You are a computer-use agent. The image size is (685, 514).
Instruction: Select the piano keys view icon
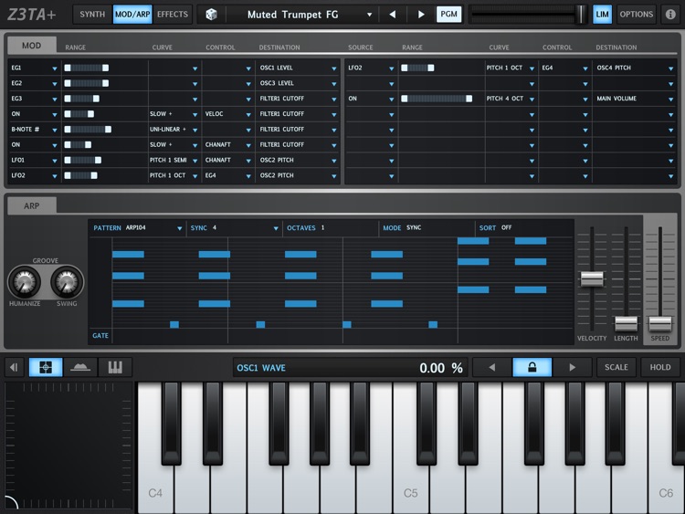pos(115,367)
